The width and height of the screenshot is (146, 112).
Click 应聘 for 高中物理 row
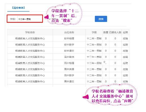pyautogui.click(x=125, y=63)
